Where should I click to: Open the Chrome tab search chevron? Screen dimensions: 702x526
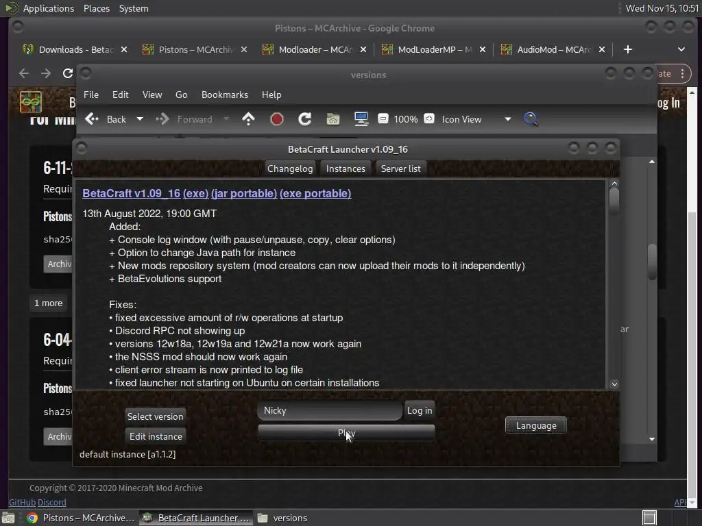[681, 49]
